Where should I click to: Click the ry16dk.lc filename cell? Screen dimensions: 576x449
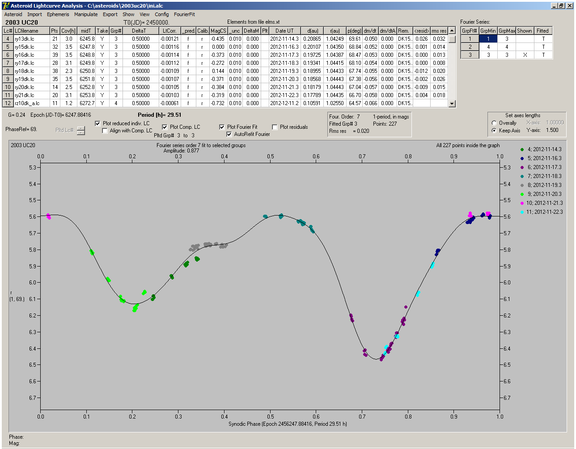(31, 55)
